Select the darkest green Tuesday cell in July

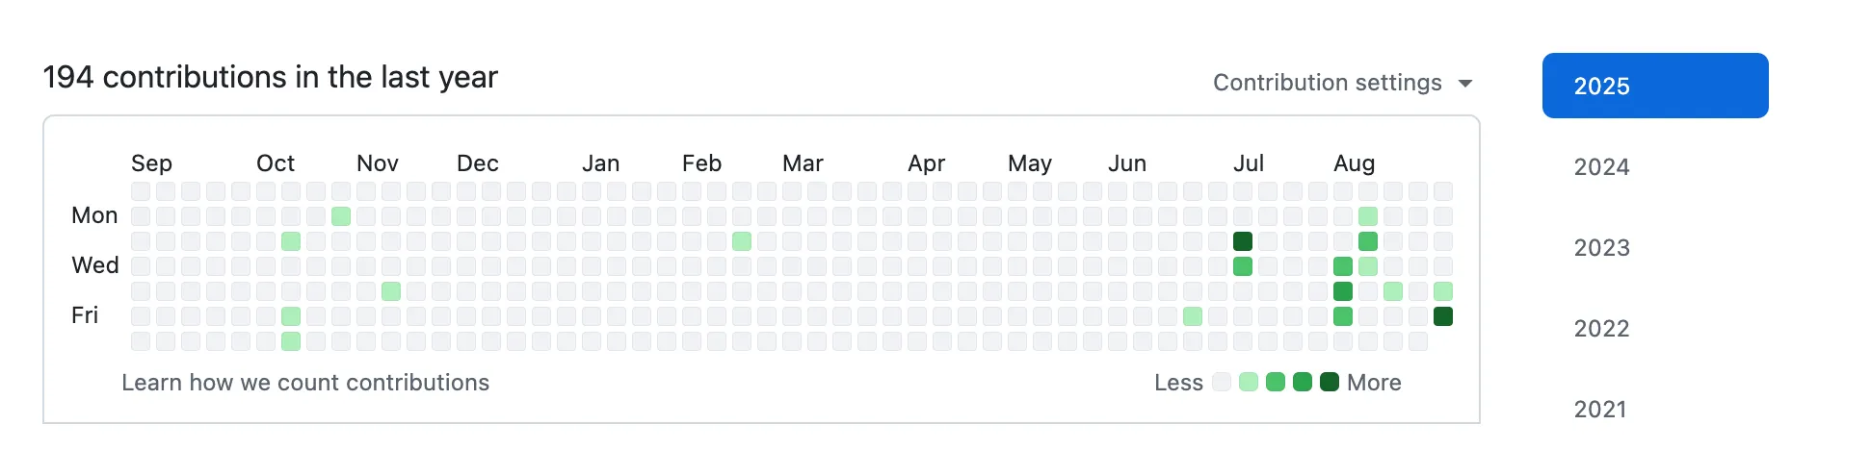(x=1243, y=241)
